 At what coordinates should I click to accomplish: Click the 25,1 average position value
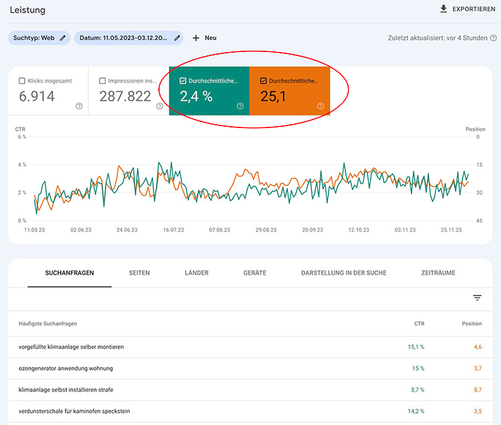click(x=273, y=96)
